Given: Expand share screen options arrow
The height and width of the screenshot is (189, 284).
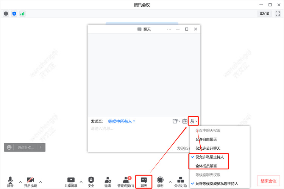Looking at the screenshot, I should pos(81,182).
